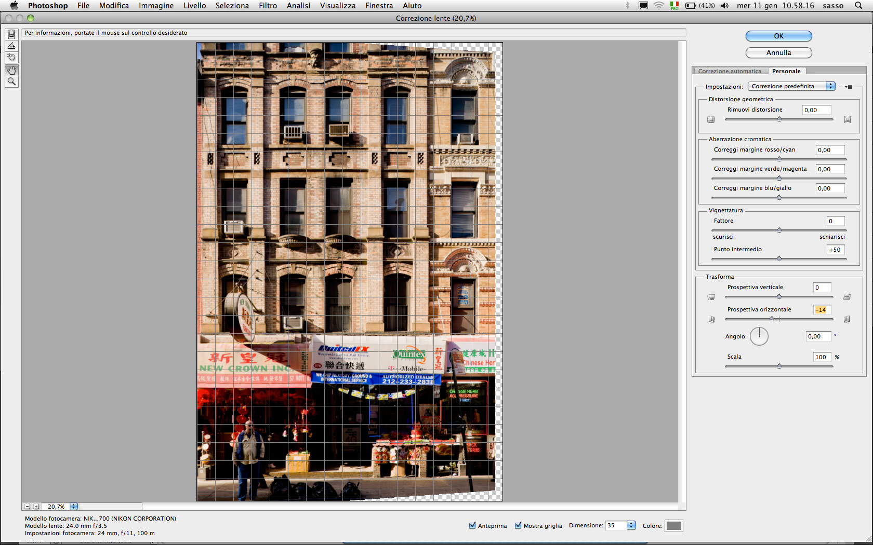Open the Apple menu
This screenshot has height=545, width=873.
[x=14, y=5]
